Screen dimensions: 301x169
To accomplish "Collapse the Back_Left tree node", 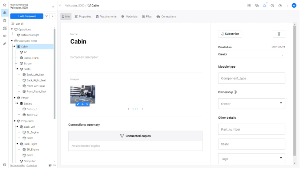I will point(17,127).
